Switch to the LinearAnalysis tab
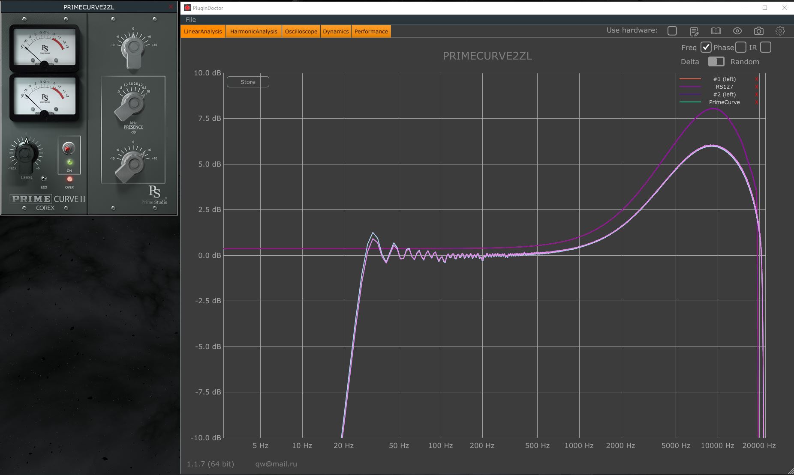The image size is (794, 475). [203, 31]
